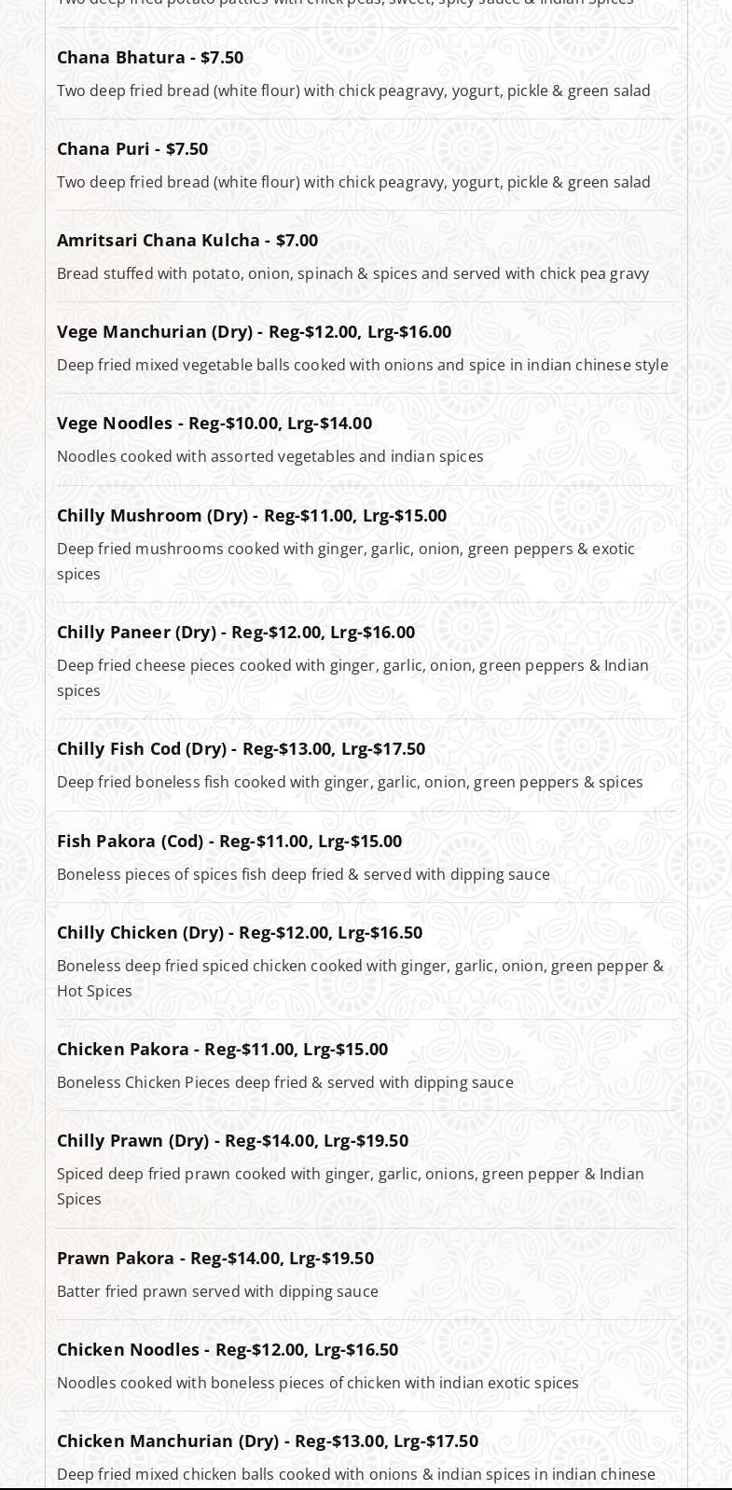Select the Chilly Prawn (Dry) heading
Image resolution: width=732 pixels, height=1490 pixels.
(x=232, y=1140)
